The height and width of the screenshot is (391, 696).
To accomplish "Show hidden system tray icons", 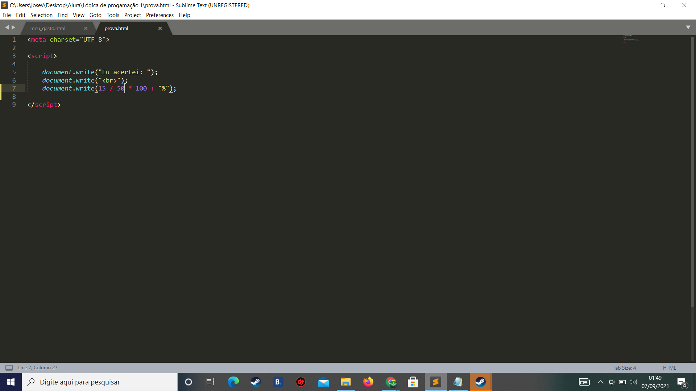I will pos(601,382).
